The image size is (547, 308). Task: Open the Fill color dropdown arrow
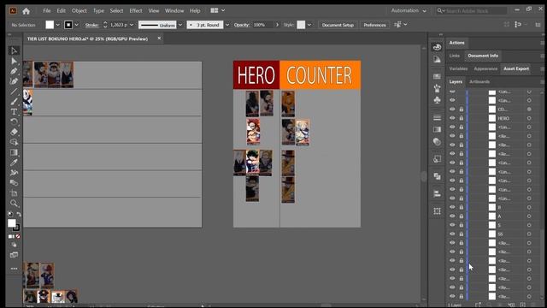click(58, 25)
